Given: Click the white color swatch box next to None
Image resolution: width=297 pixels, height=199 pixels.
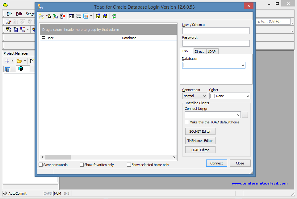Looking at the screenshot, I should tap(213, 96).
